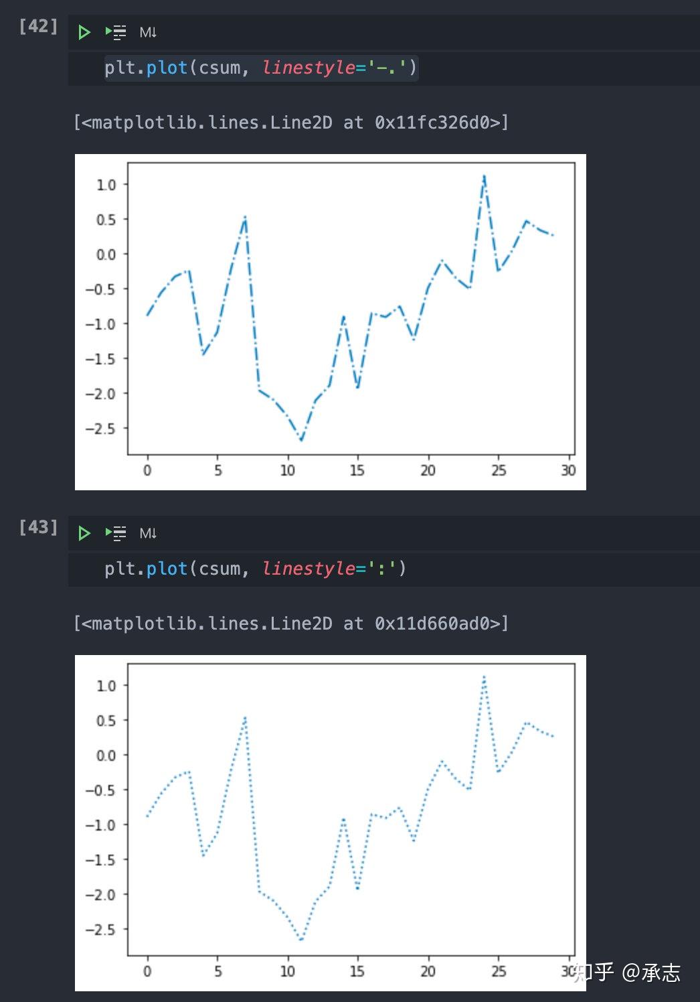Click the peak near x=24 in dash-dot plot
The image size is (700, 1002).
(484, 177)
